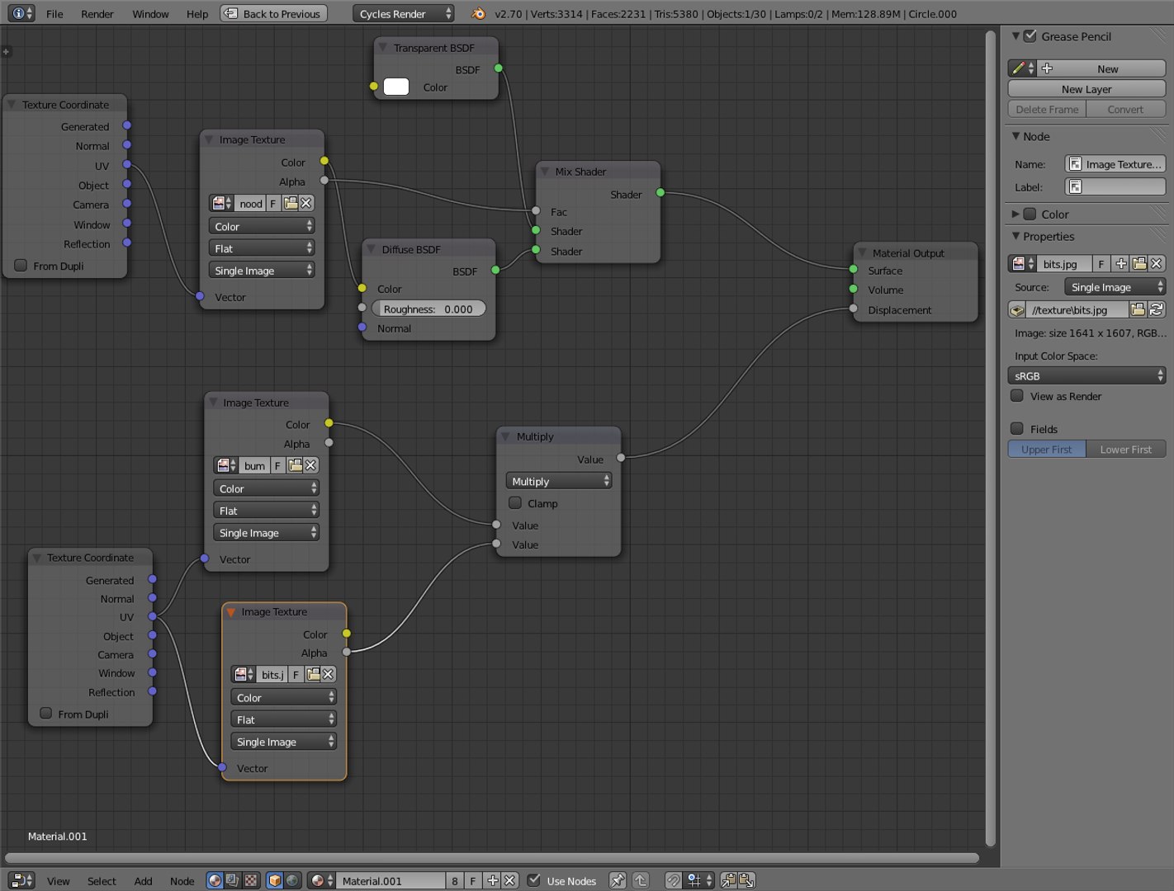Image resolution: width=1174 pixels, height=891 pixels.
Task: Click packed file icon left of texture path
Action: click(x=1017, y=309)
